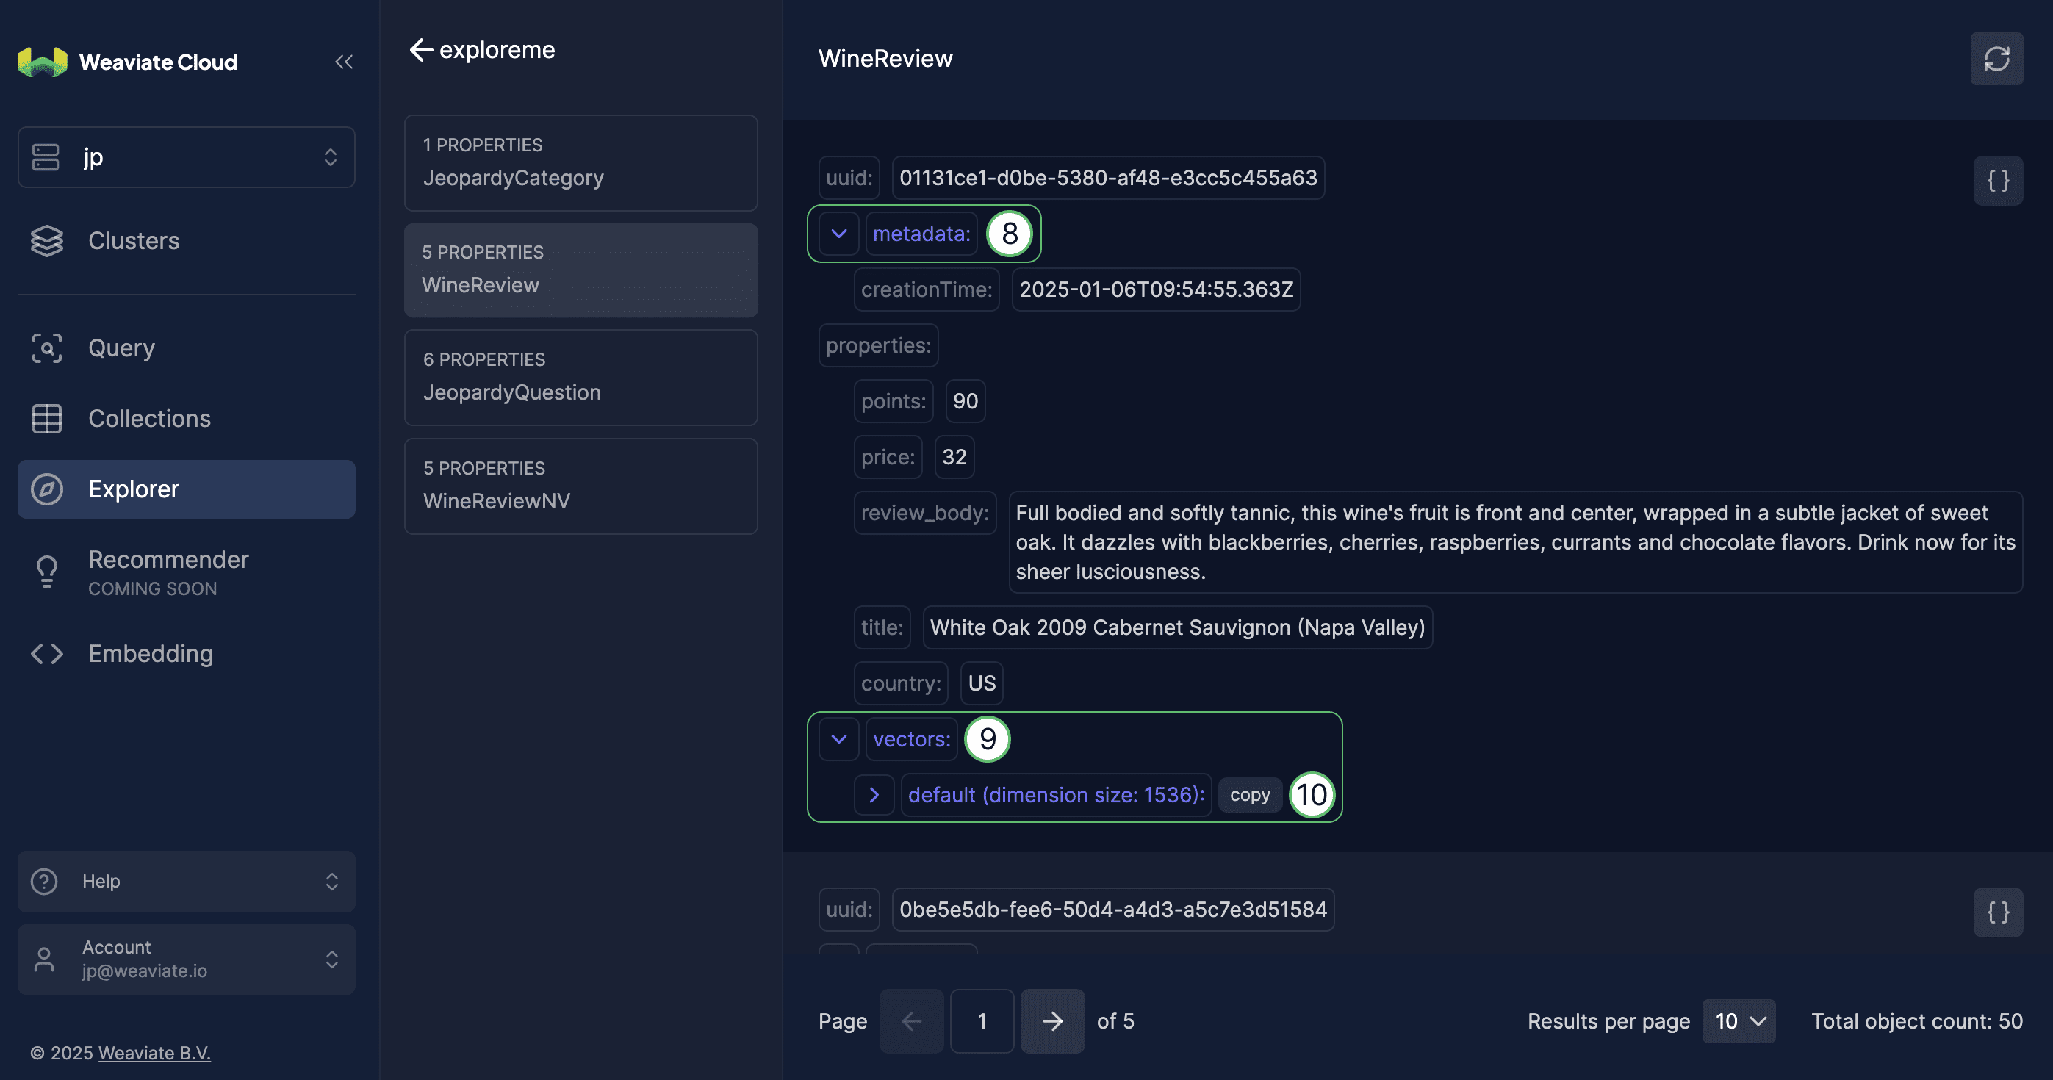Copy the default vector

pos(1250,795)
